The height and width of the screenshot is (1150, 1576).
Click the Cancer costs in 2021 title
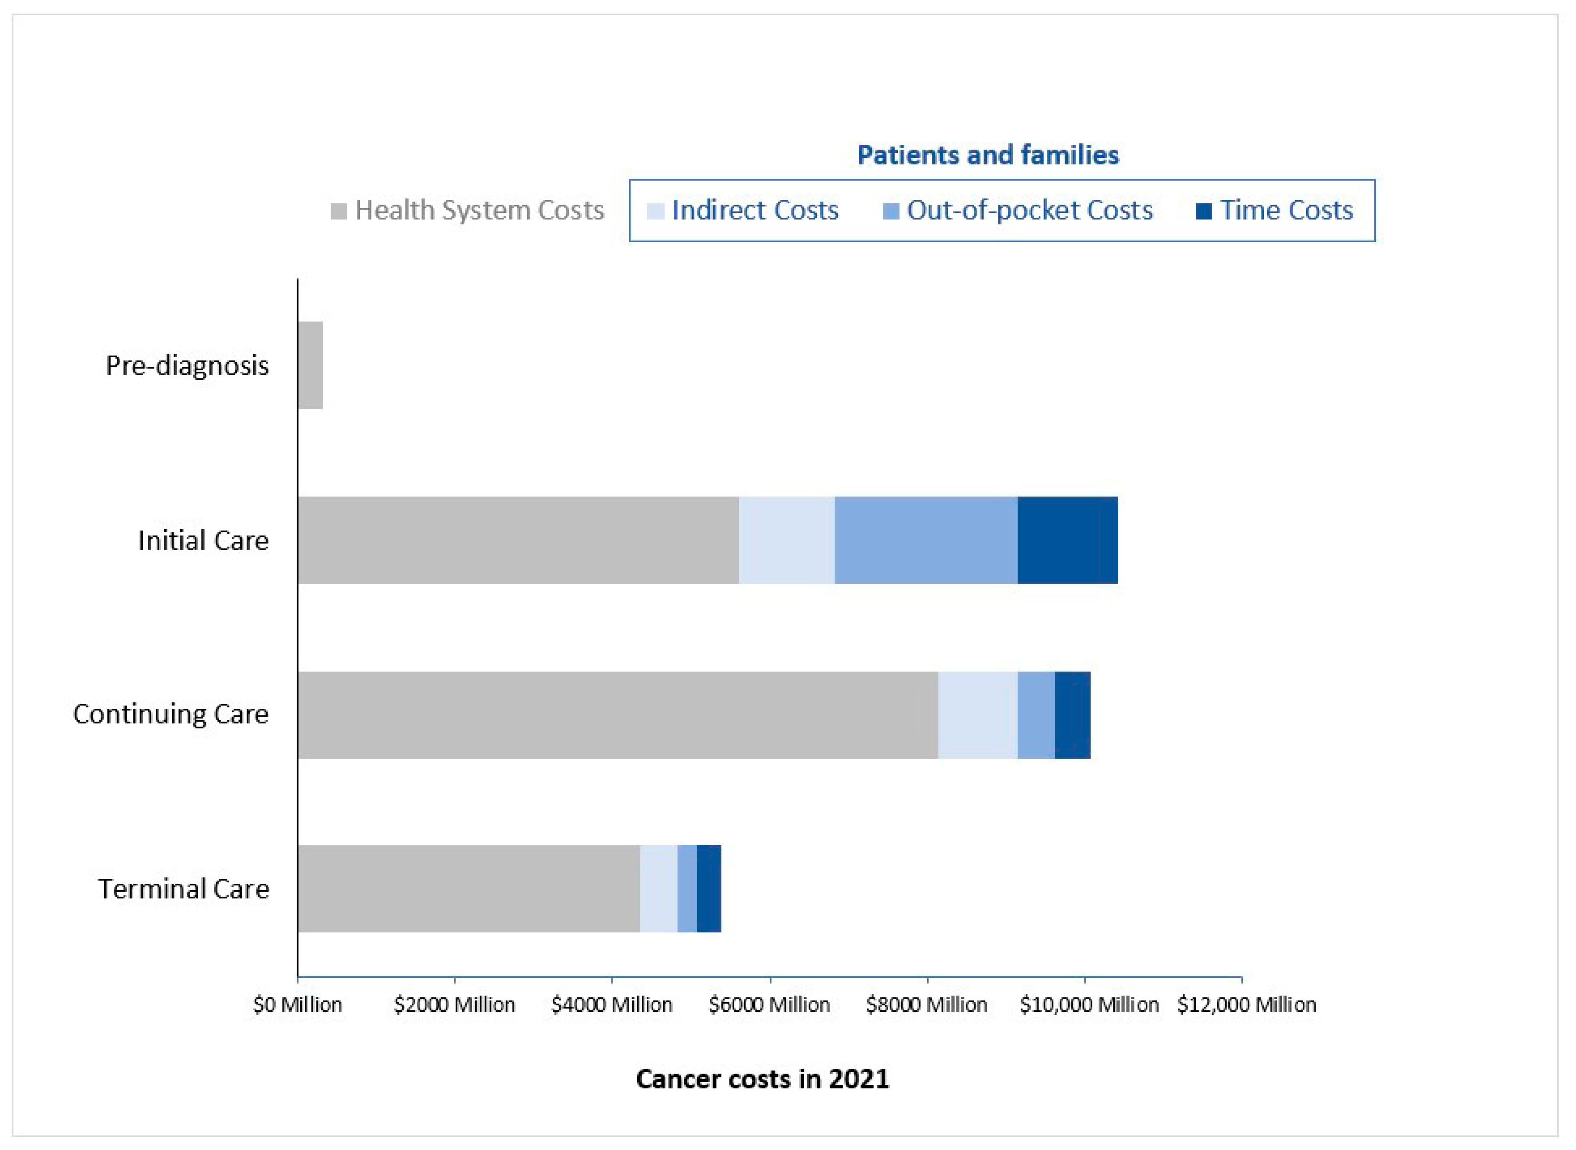(x=762, y=1079)
